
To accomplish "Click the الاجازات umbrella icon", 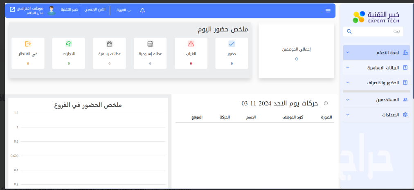I will [69, 44].
